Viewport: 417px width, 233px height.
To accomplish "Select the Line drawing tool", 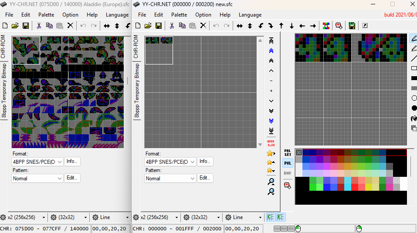I will [x=414, y=58].
